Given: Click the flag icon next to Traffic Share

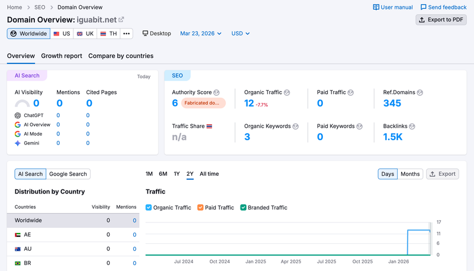Looking at the screenshot, I should (209, 126).
